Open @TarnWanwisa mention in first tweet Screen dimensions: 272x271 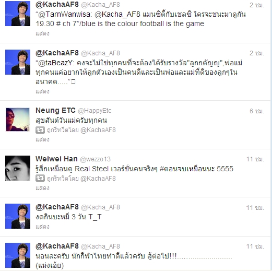(64, 14)
